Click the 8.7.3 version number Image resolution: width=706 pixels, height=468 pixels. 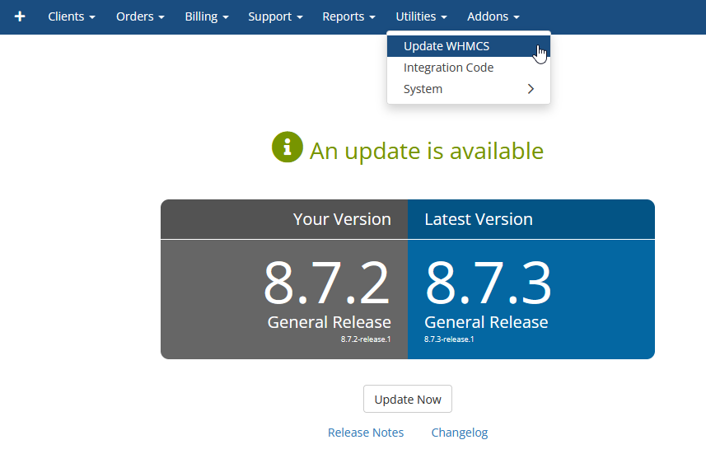pyautogui.click(x=488, y=283)
